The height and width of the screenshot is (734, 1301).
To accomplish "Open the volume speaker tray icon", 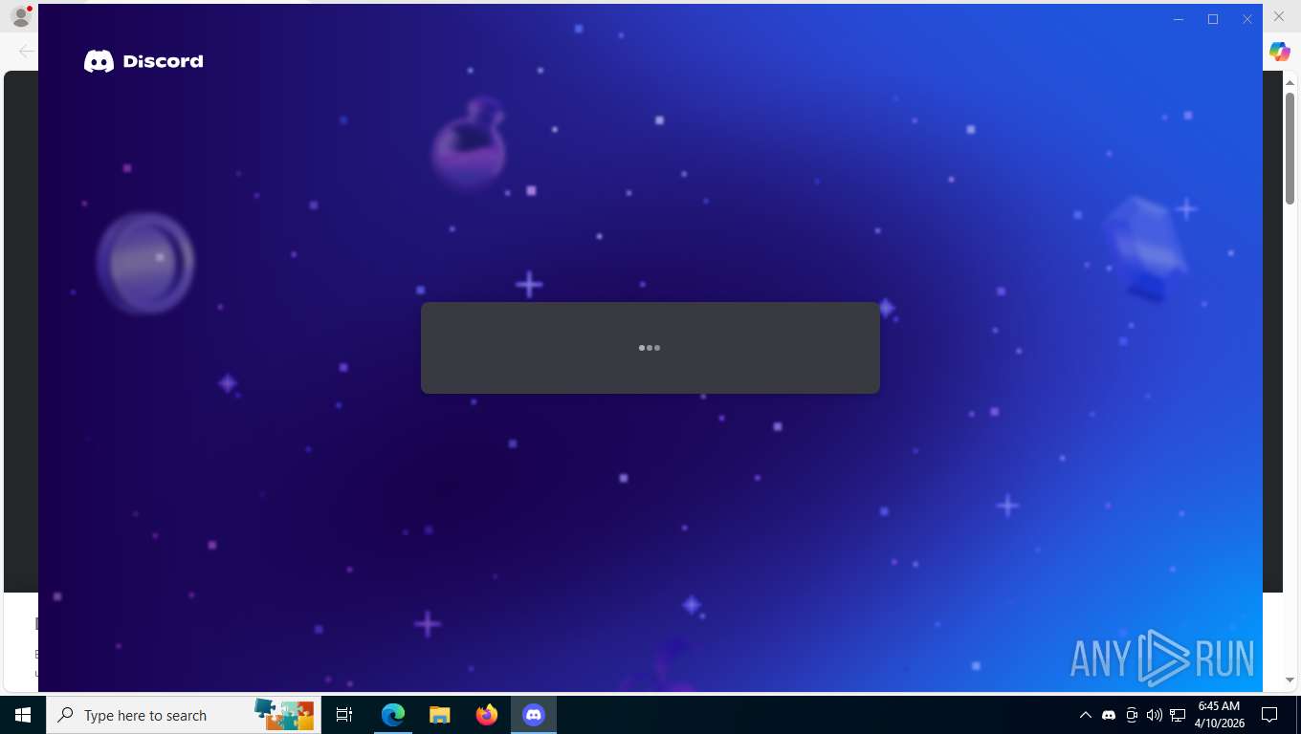I will (1155, 715).
